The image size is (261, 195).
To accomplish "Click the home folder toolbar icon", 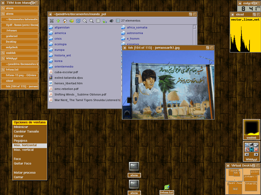I will coord(65,21).
